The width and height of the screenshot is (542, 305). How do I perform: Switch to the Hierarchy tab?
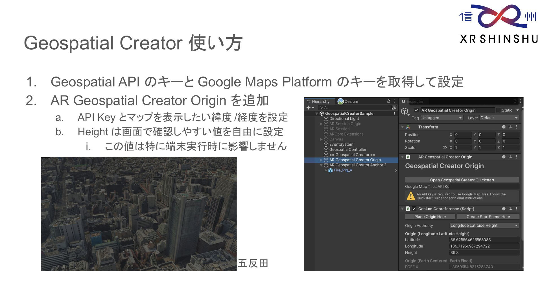pyautogui.click(x=320, y=101)
